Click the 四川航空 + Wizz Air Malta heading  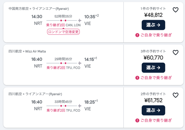(x=27, y=51)
